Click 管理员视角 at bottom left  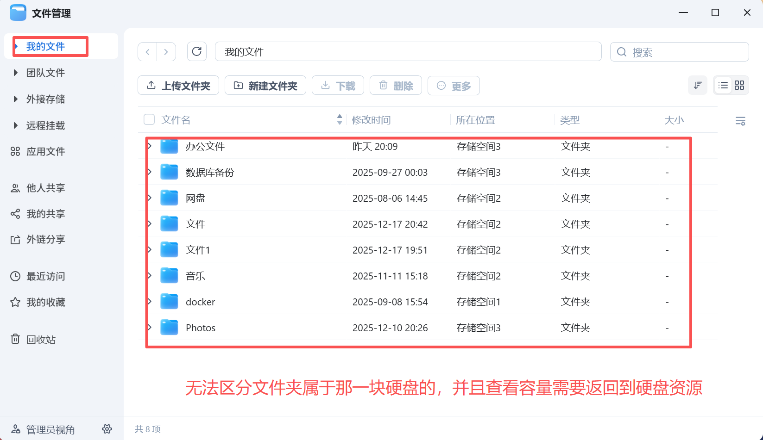click(50, 429)
